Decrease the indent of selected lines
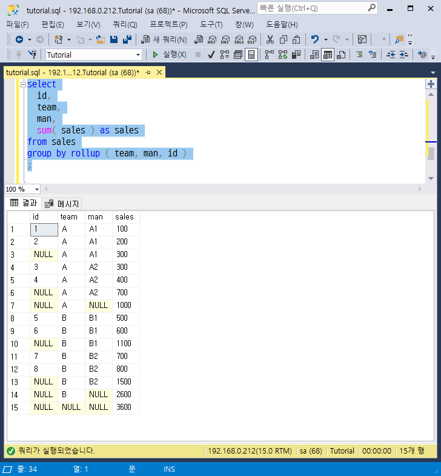This screenshot has width=441, height=476. (391, 55)
